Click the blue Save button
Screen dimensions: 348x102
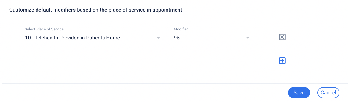(x=299, y=93)
